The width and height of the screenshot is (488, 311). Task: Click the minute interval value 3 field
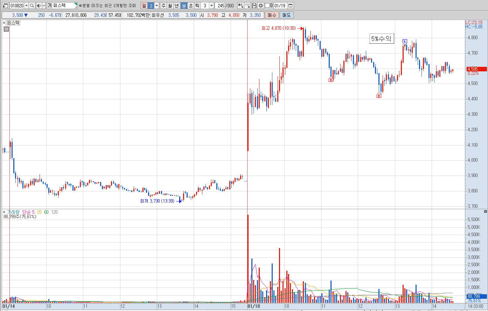205,6
